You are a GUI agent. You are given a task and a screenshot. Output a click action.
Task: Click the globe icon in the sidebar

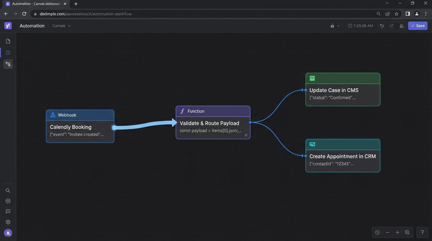pyautogui.click(x=8, y=201)
